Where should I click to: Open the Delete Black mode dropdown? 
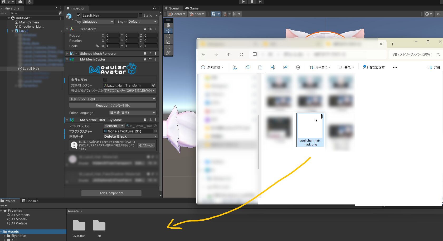130,137
